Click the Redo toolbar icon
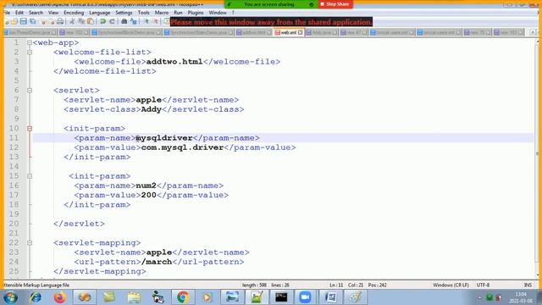This screenshot has height=305, width=542. 112,22
